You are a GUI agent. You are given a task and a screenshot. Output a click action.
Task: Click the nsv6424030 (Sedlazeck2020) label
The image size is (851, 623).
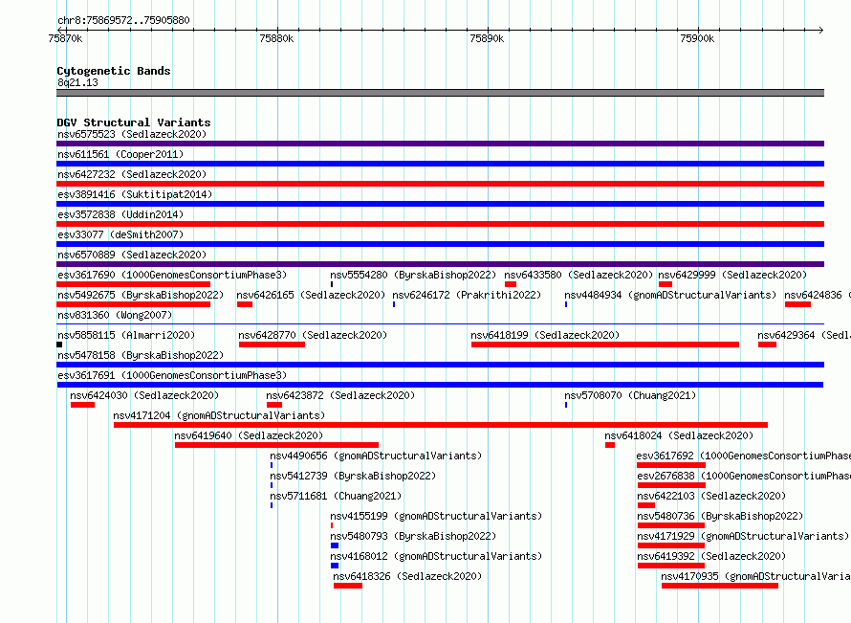click(x=144, y=395)
